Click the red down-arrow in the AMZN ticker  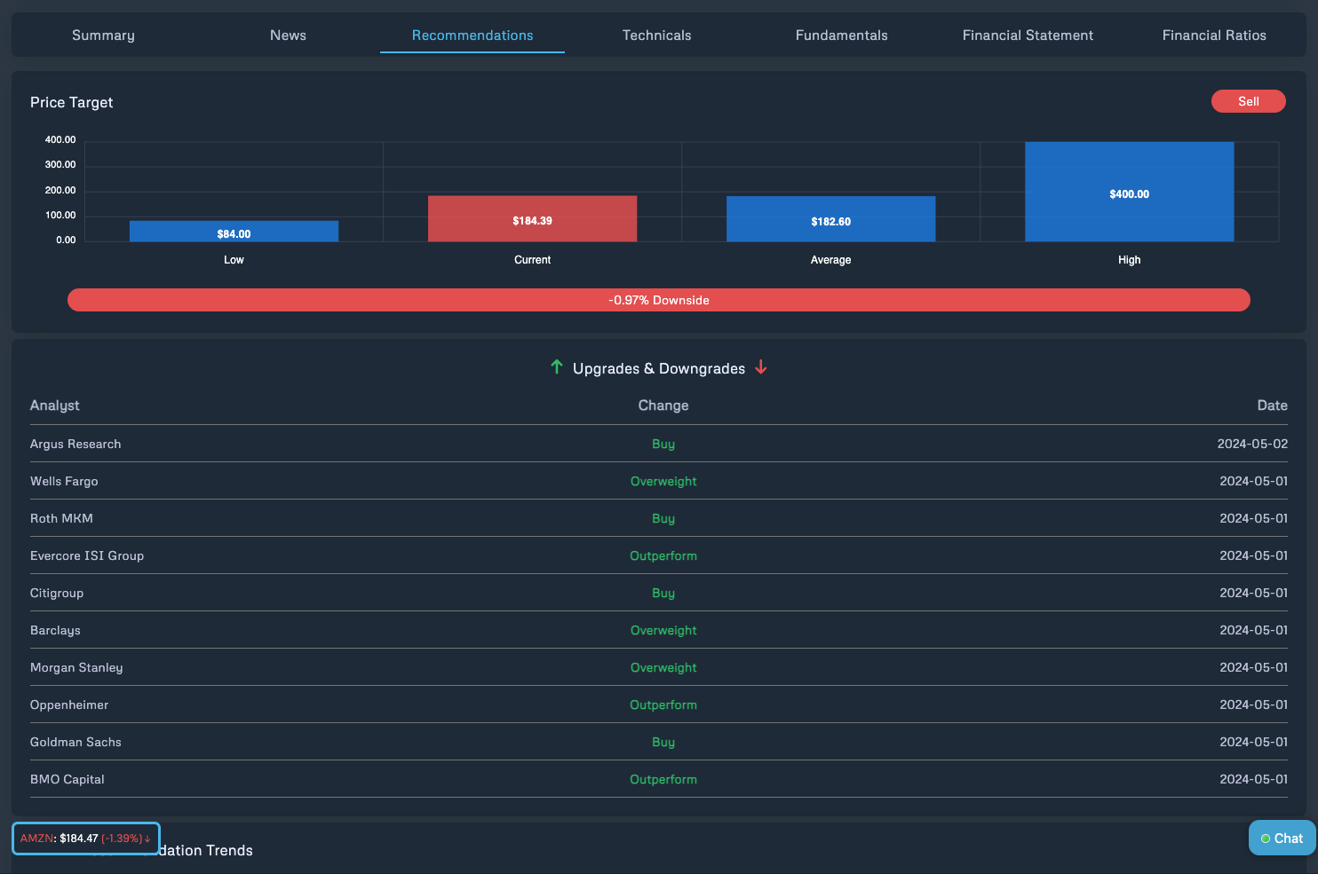click(148, 839)
